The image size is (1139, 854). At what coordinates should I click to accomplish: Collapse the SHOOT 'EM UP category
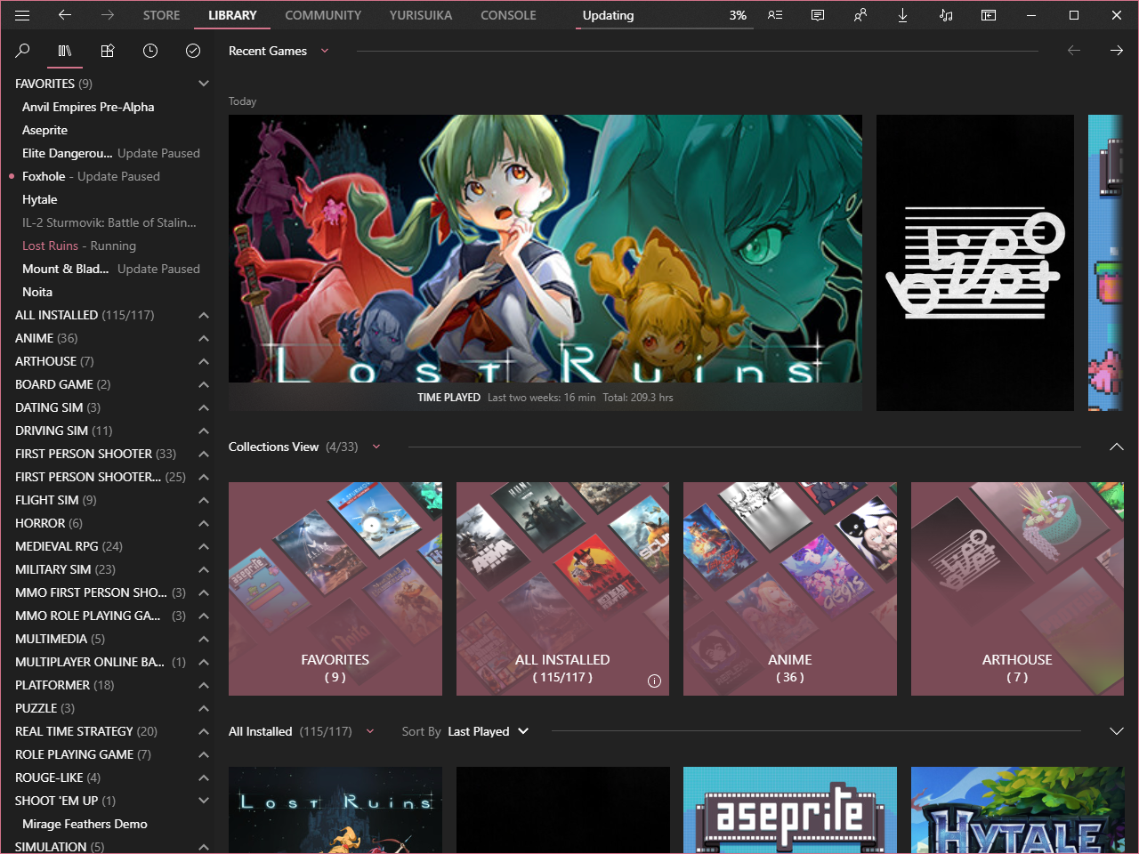point(204,801)
